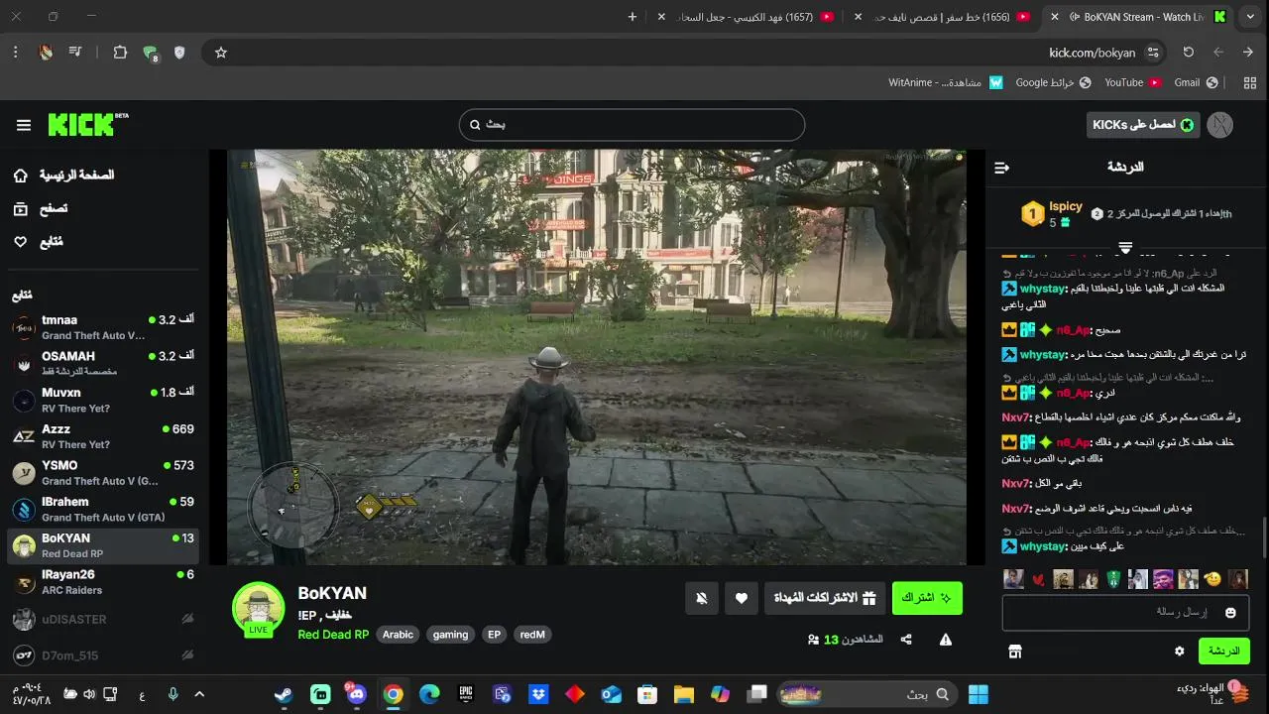Open WitAnime bookmark
Screen dimensions: 1269x714
click(946, 82)
